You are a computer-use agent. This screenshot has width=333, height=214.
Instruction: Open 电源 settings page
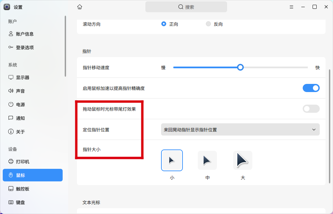click(x=33, y=105)
